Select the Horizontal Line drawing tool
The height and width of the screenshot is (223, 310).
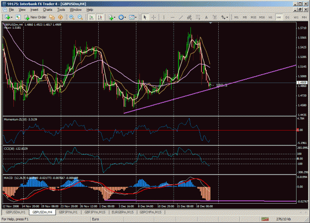pos(172,17)
